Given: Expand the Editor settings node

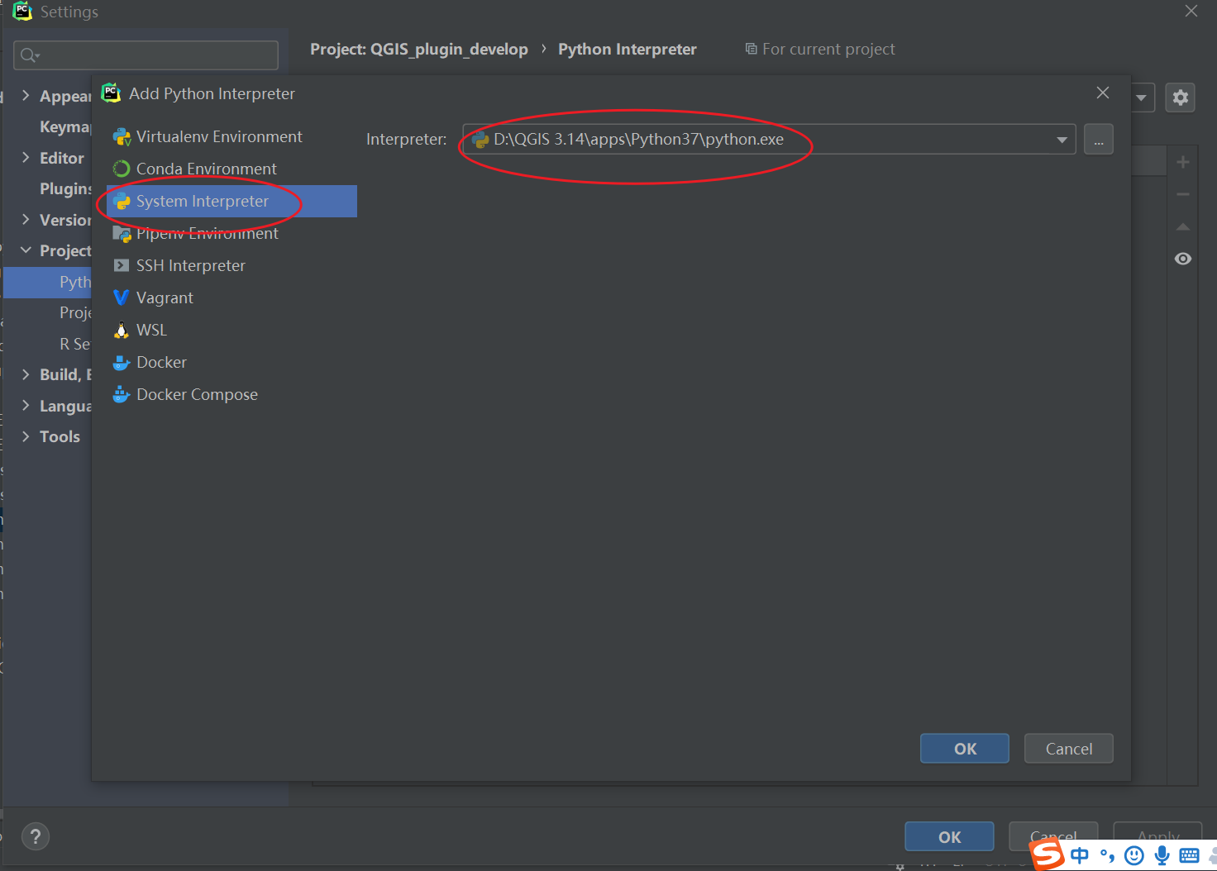Looking at the screenshot, I should pyautogui.click(x=26, y=158).
